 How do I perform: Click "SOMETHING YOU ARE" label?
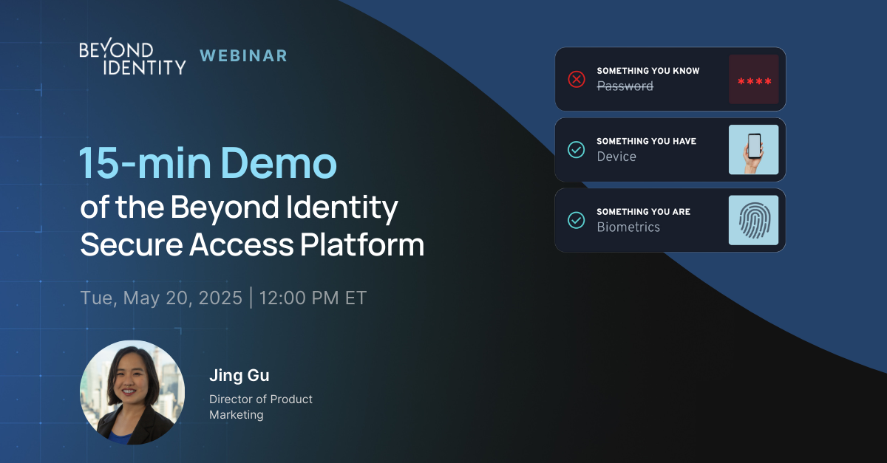point(644,211)
